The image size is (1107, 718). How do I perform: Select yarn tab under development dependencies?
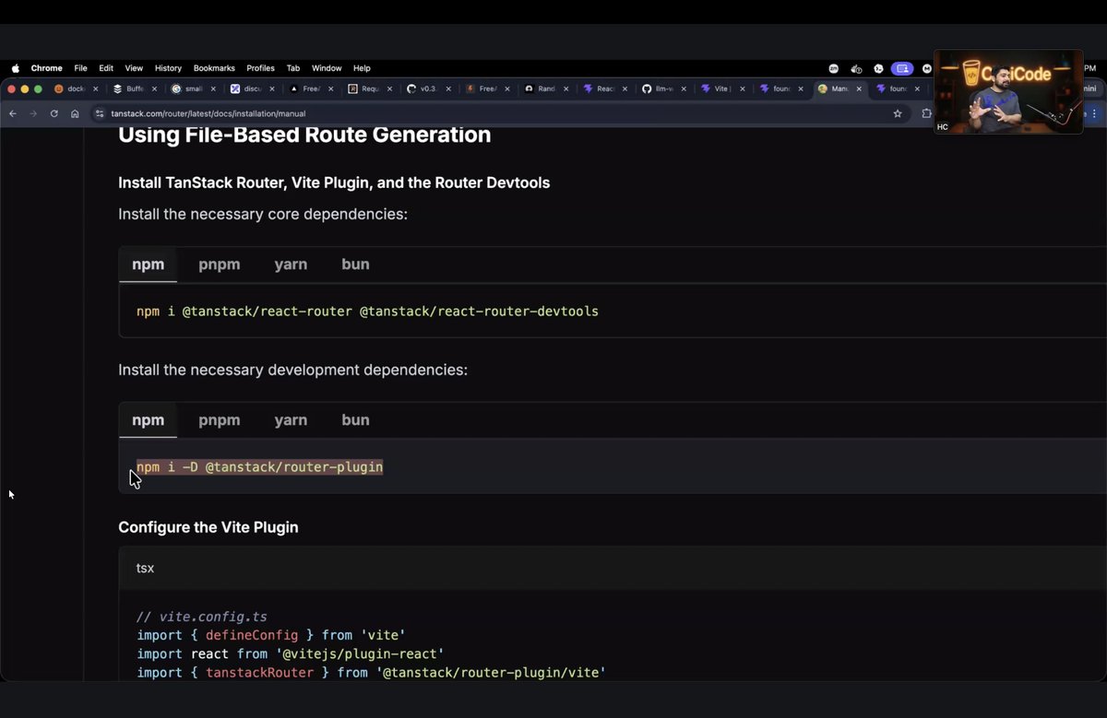pos(291,420)
